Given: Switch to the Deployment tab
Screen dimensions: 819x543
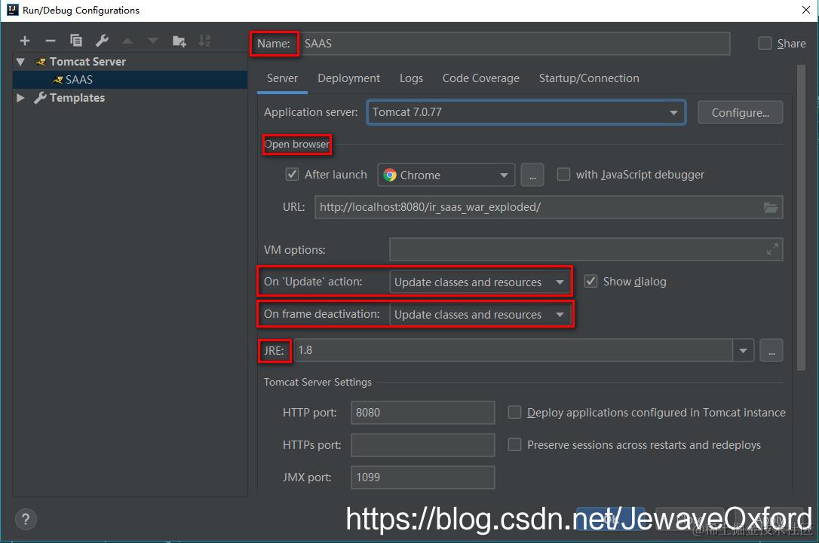Looking at the screenshot, I should pos(348,78).
